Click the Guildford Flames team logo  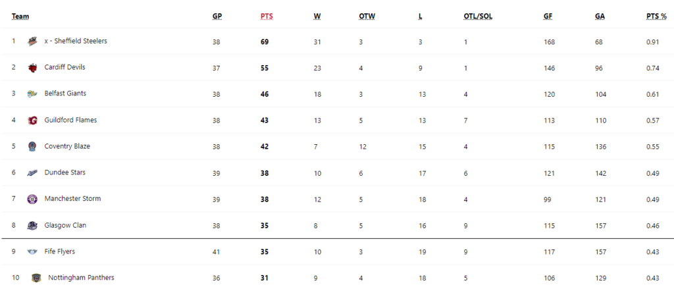[32, 120]
